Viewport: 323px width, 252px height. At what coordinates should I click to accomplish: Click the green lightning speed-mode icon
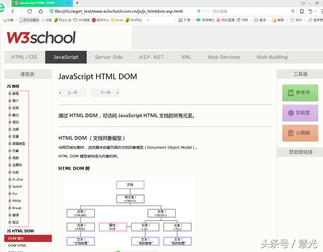click(x=198, y=11)
